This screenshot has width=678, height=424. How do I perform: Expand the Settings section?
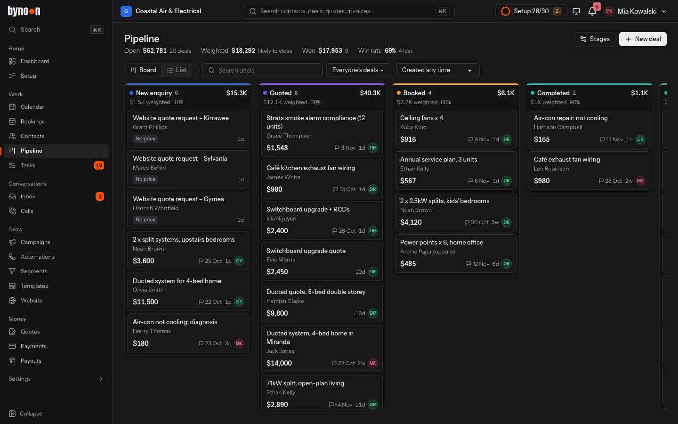pyautogui.click(x=56, y=379)
